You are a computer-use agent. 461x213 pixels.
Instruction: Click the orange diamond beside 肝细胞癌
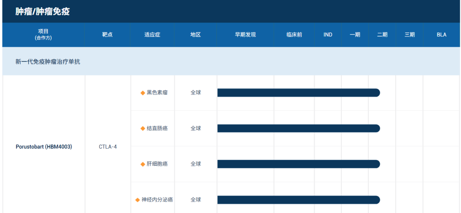point(143,164)
